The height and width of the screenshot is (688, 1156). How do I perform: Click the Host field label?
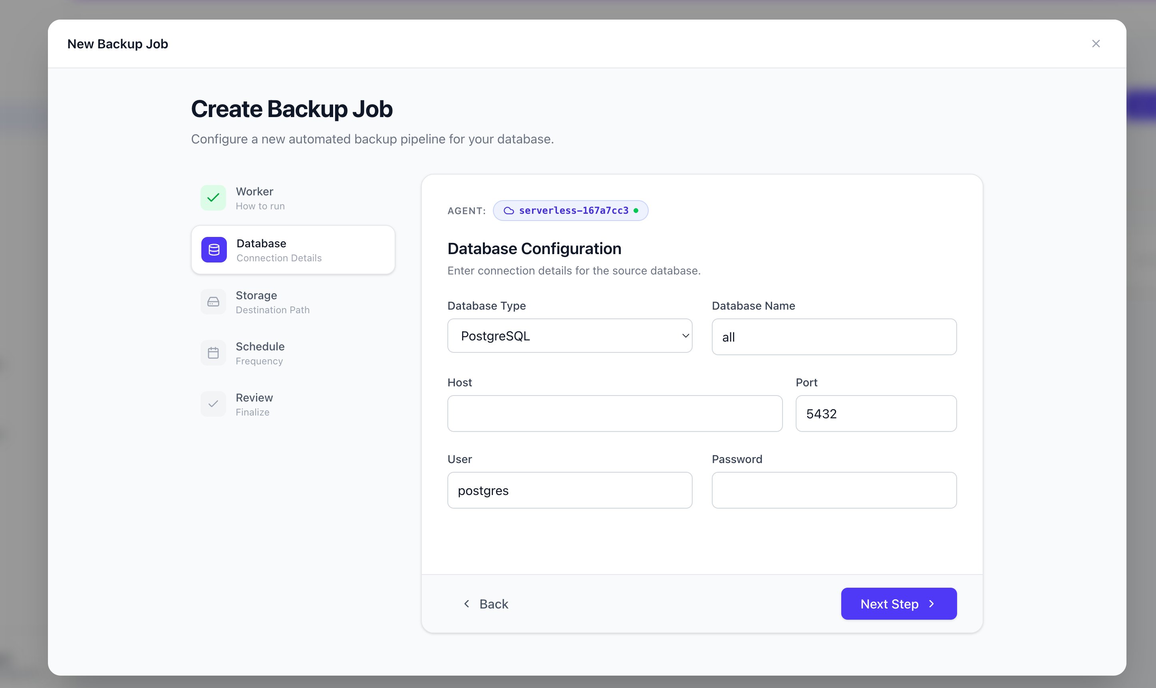[459, 382]
